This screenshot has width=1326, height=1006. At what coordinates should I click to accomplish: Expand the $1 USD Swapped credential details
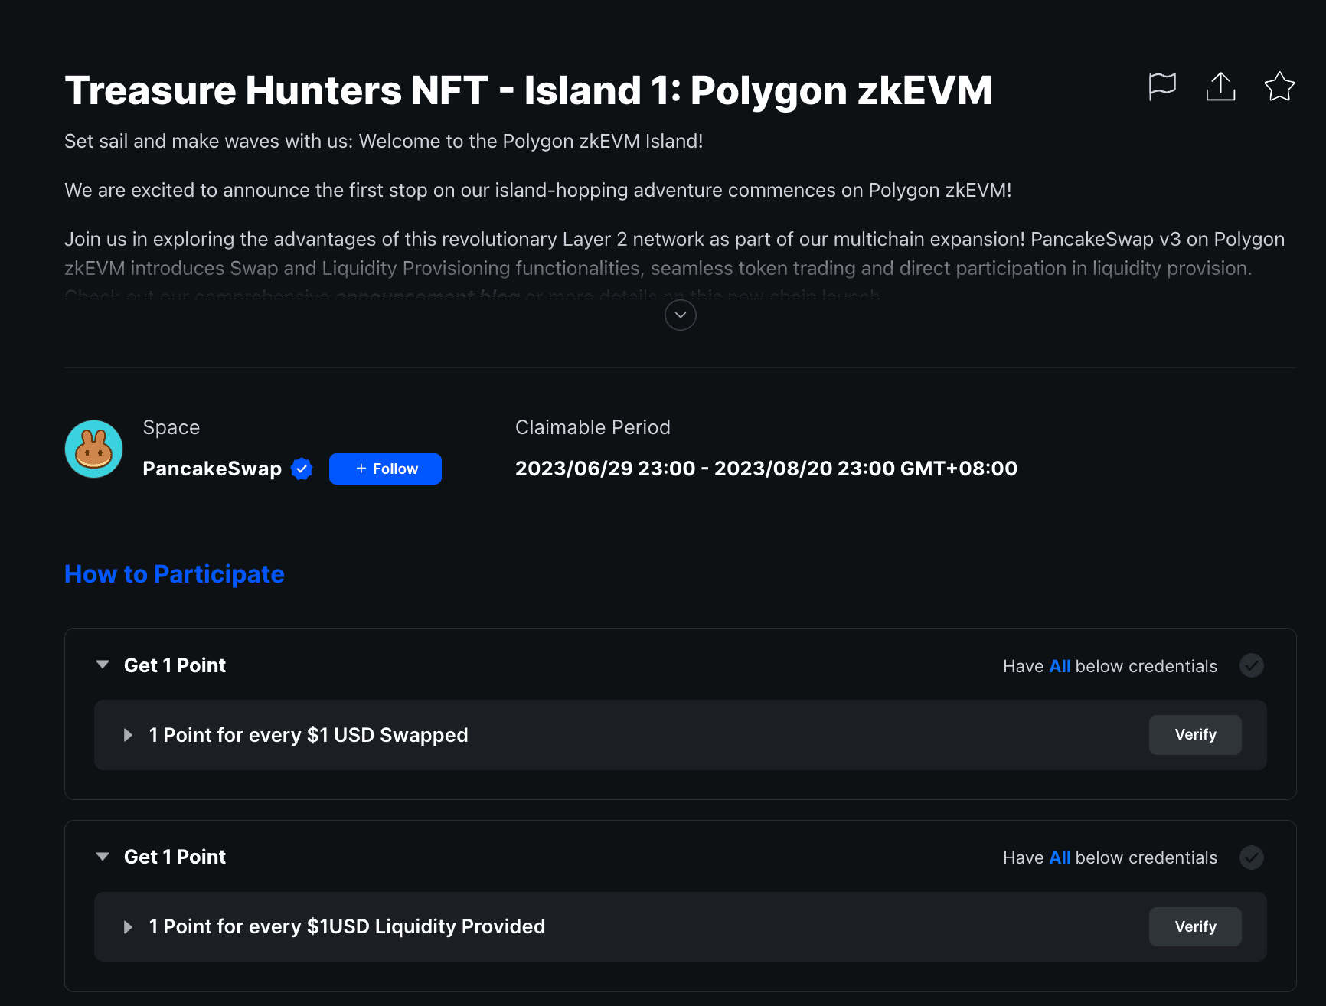click(128, 735)
